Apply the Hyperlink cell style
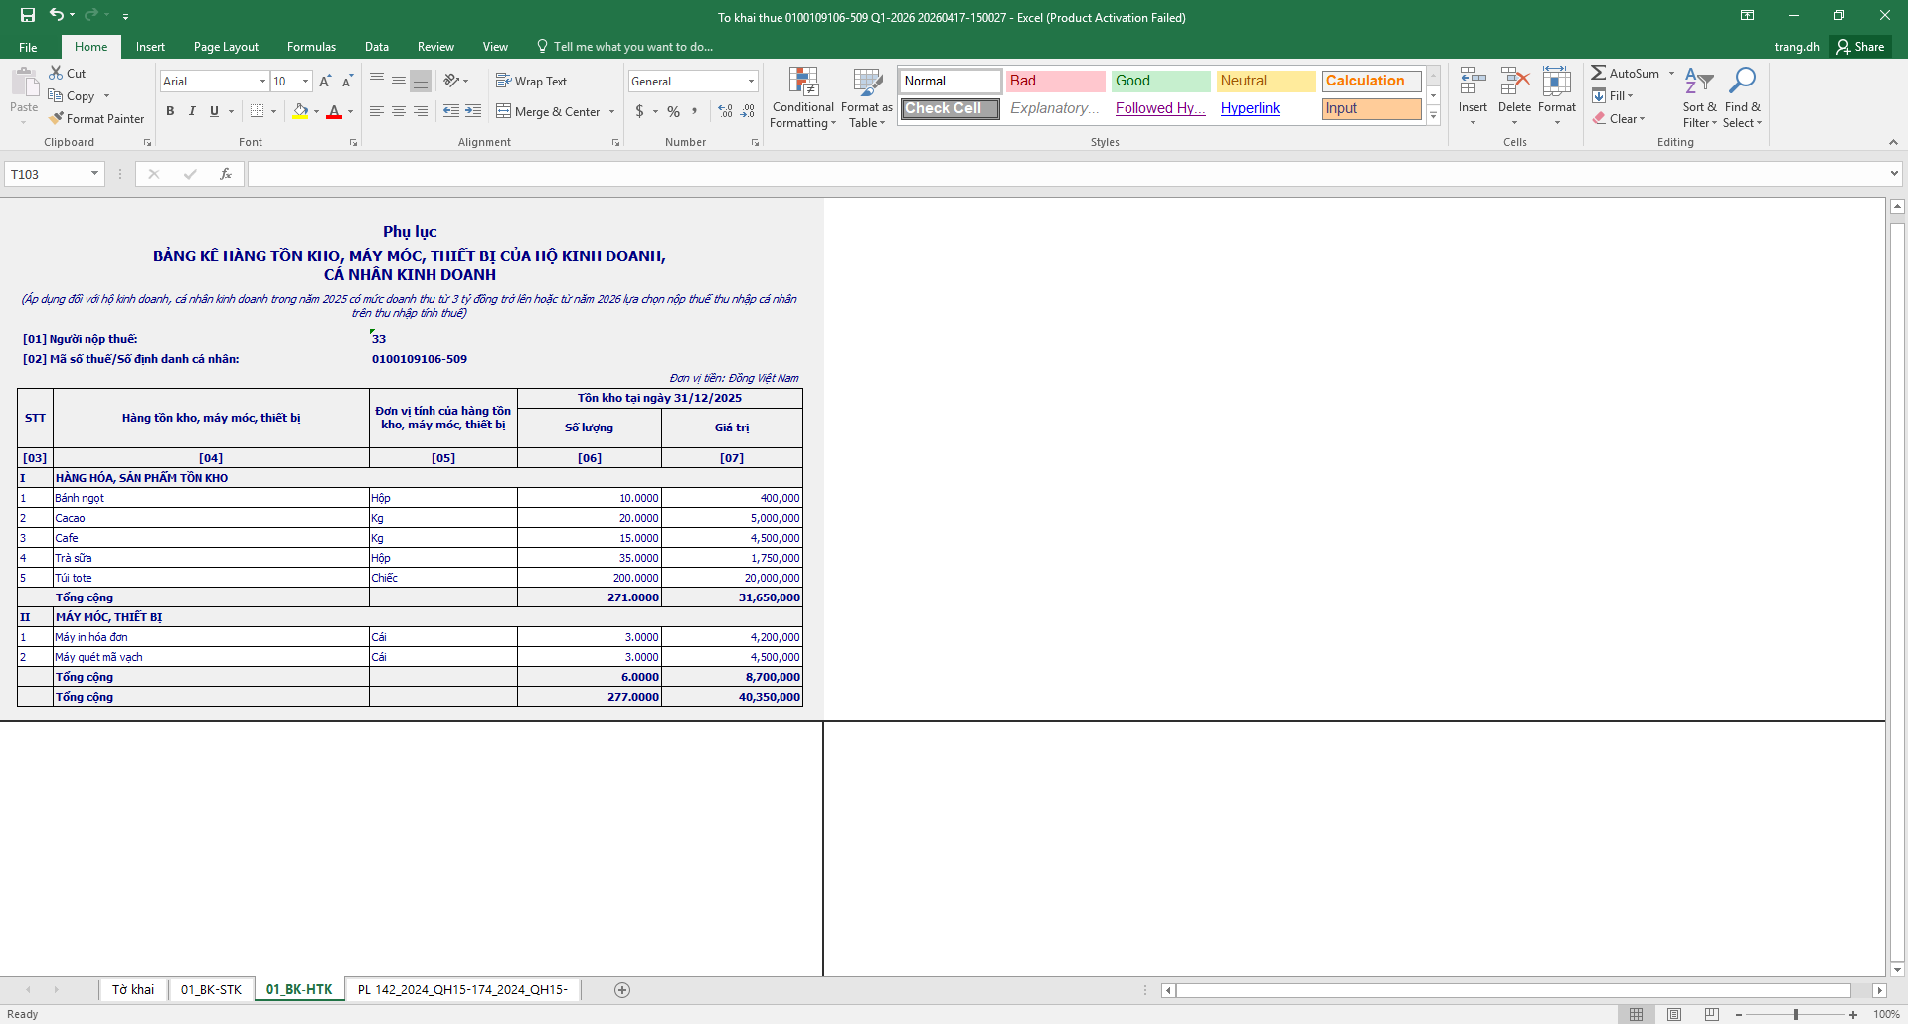The width and height of the screenshot is (1908, 1024). (x=1250, y=108)
